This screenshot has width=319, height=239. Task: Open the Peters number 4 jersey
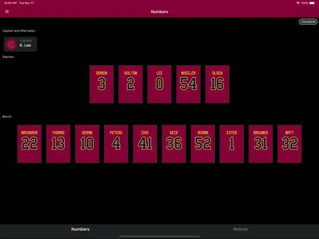point(116,144)
